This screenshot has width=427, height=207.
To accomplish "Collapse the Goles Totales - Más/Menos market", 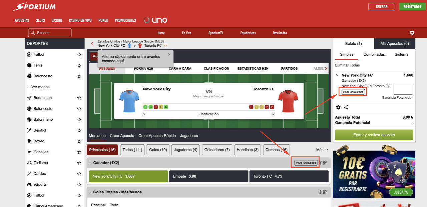I will coord(90,192).
